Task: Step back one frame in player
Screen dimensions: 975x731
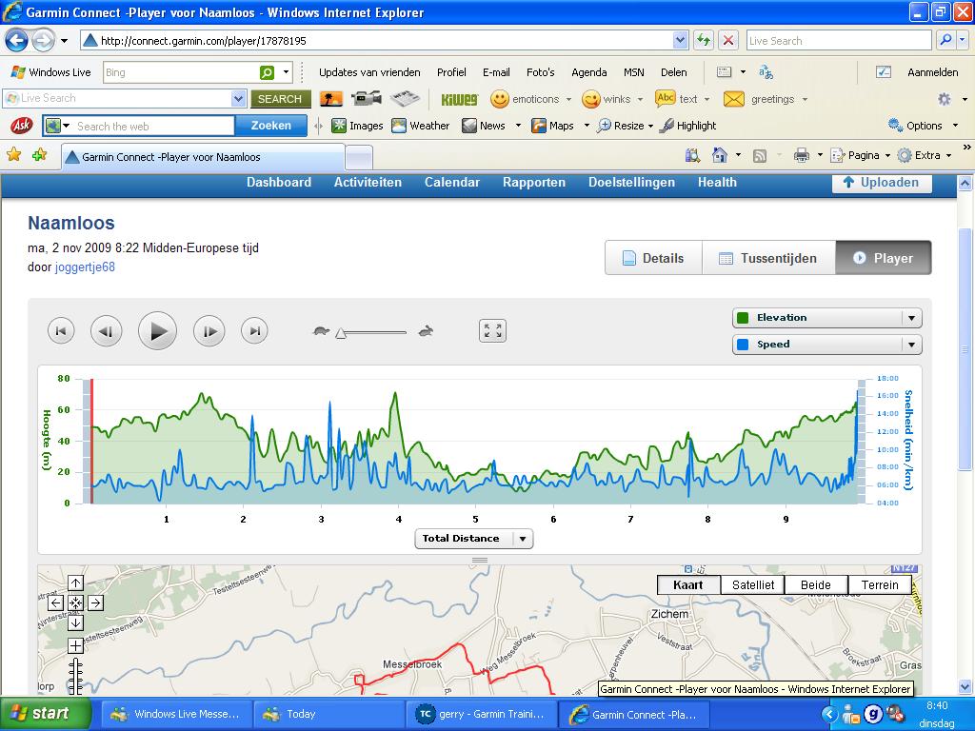Action: click(x=107, y=330)
